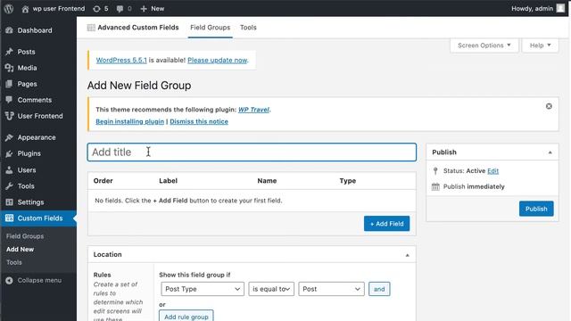The height and width of the screenshot is (321, 571).
Task: Open the comments bubble in admin bar
Action: tap(120, 9)
